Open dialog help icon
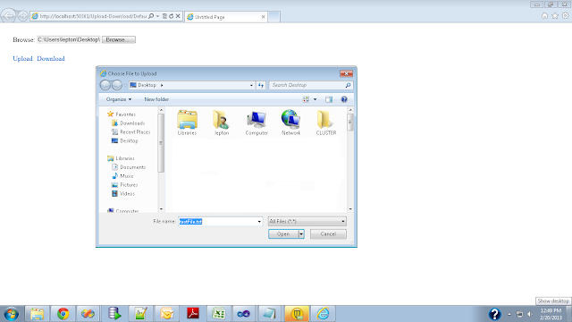The image size is (572, 322). point(344,99)
